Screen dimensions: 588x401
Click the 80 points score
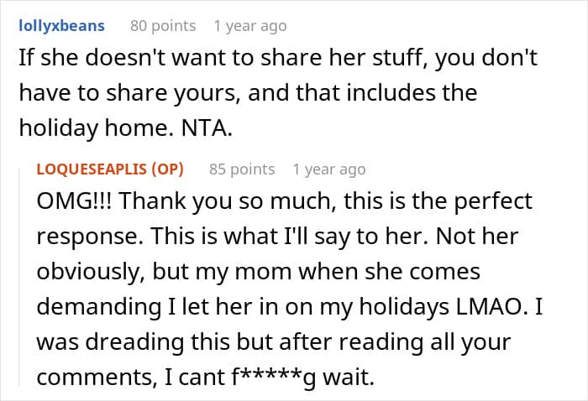(x=163, y=26)
